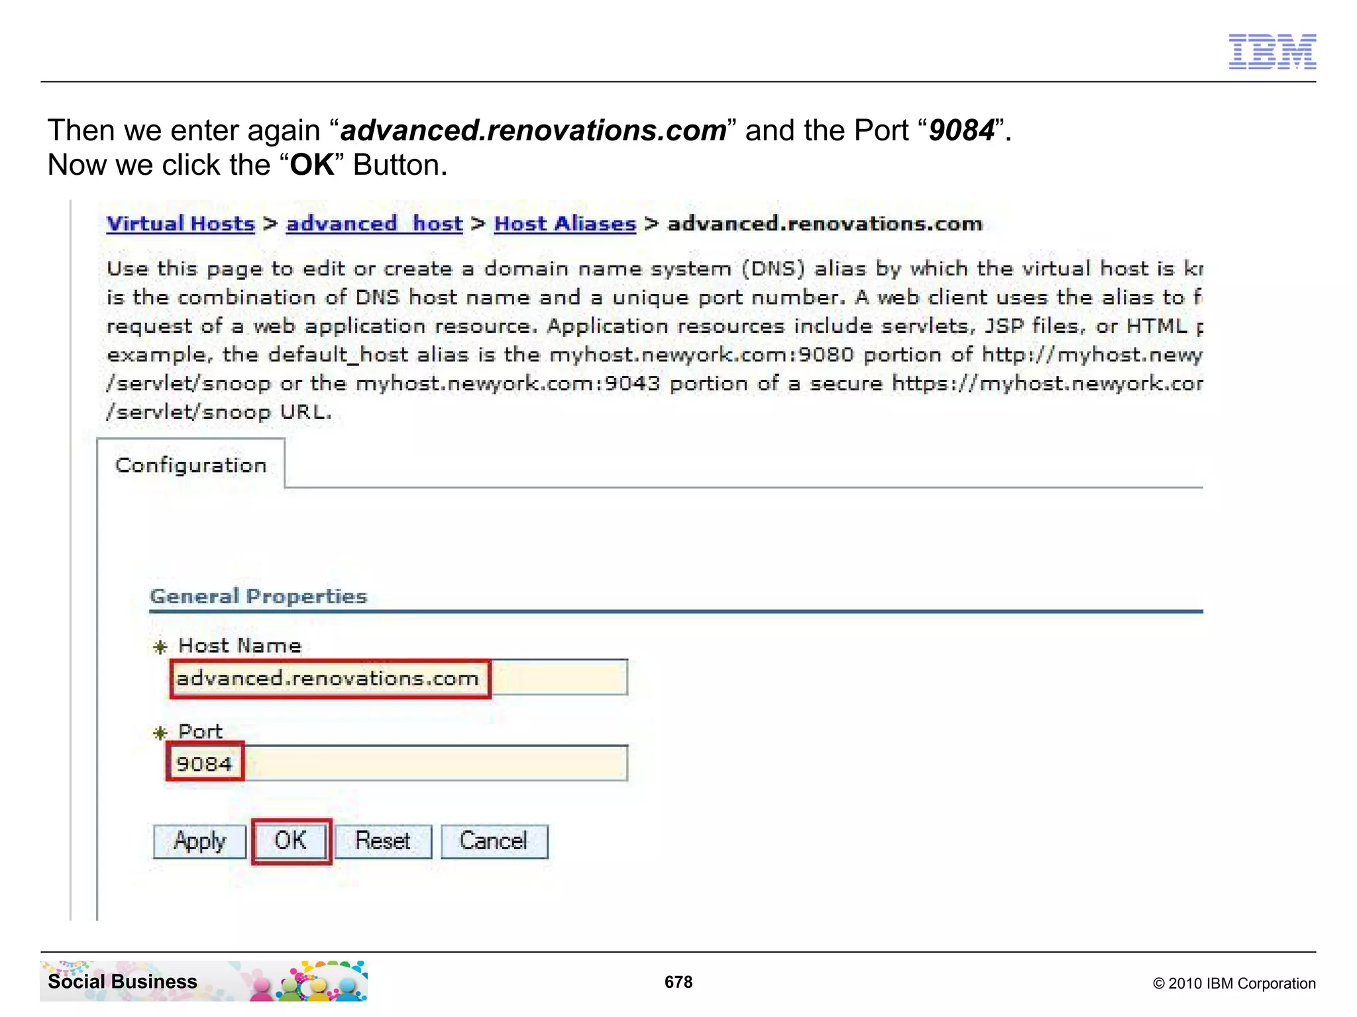Click the General Properties heading

pos(258,596)
